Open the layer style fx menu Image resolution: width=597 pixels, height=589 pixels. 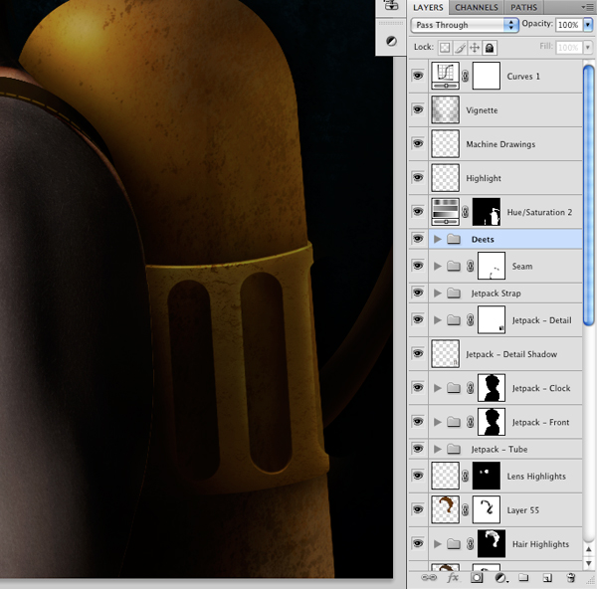[x=453, y=578]
